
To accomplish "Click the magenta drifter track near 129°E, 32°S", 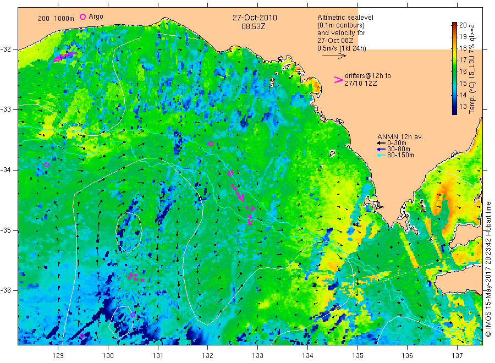I will (x=65, y=56).
